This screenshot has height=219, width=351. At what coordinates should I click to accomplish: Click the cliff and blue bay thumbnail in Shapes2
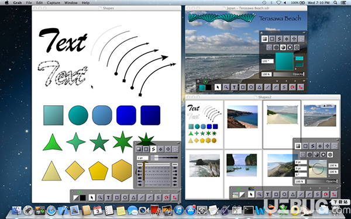pyautogui.click(x=242, y=117)
